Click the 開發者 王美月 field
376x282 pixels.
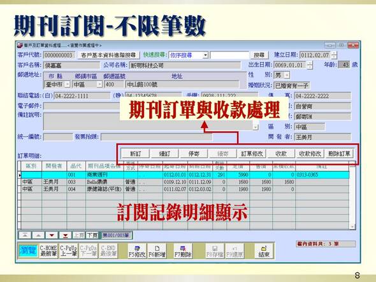click(x=322, y=137)
